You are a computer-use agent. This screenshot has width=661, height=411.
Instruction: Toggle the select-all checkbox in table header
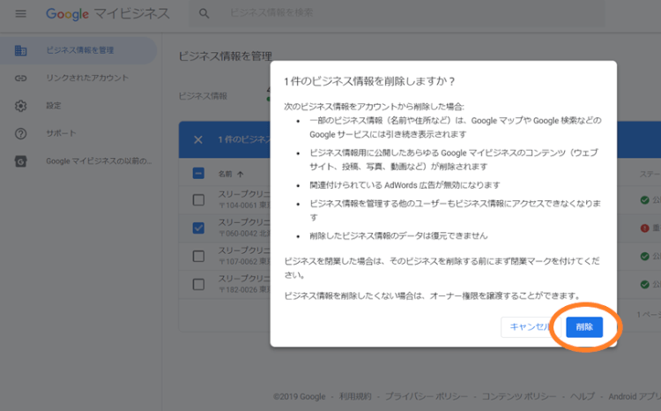[x=198, y=174]
